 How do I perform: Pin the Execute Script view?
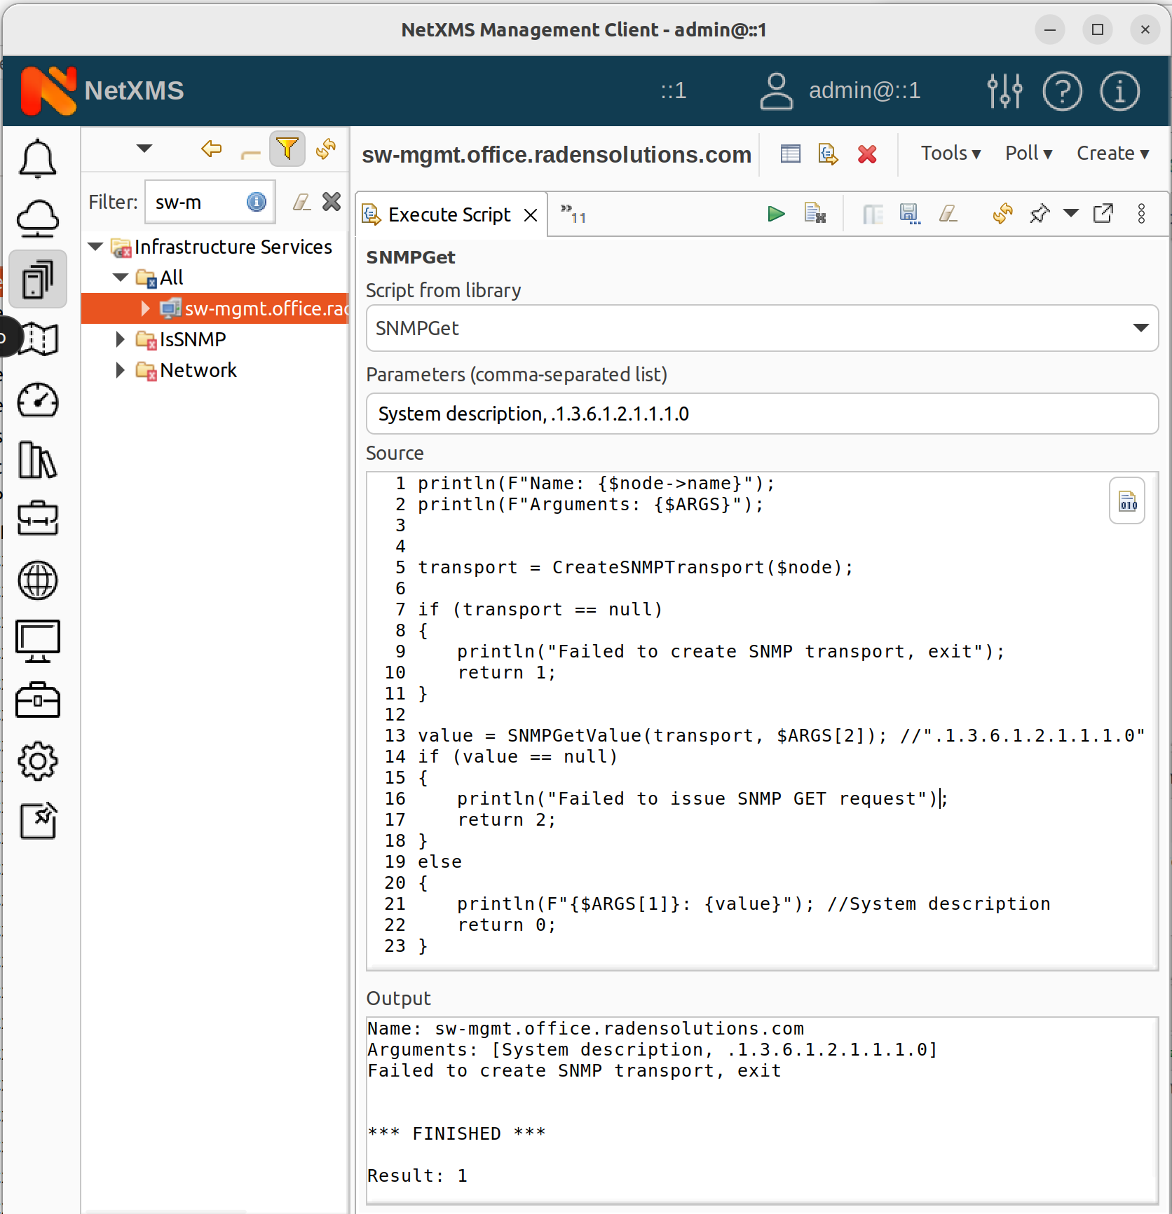[x=1040, y=213]
